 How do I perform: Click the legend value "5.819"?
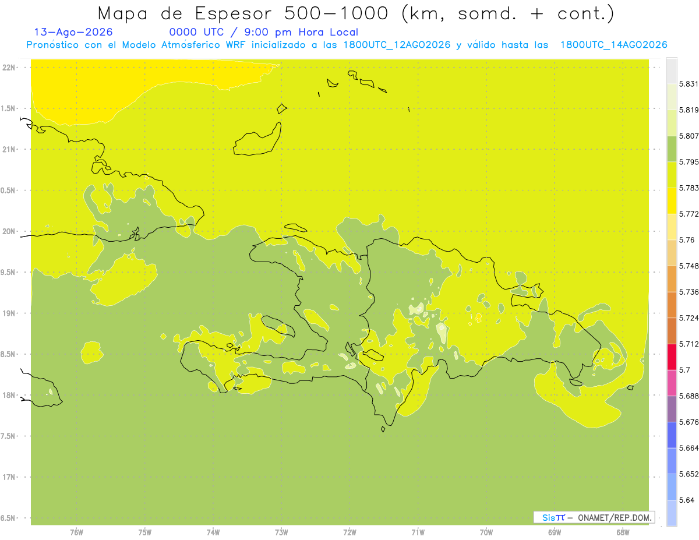689,110
